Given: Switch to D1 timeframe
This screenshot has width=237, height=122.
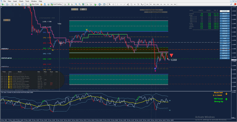Looking at the screenshot, I should tap(168, 4).
